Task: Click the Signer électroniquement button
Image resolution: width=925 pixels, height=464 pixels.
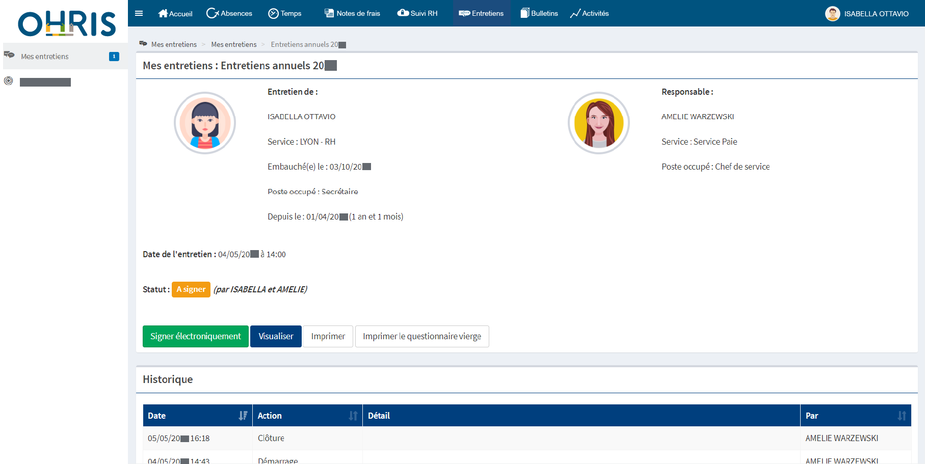Action: (x=195, y=336)
